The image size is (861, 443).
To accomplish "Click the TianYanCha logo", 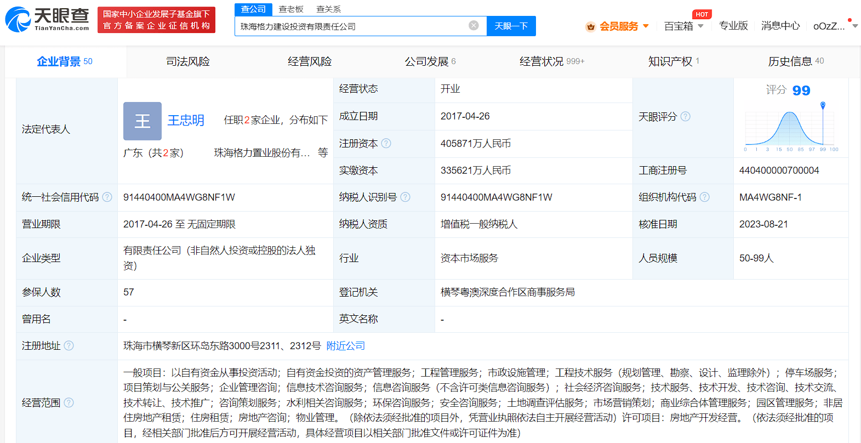I will tap(47, 20).
